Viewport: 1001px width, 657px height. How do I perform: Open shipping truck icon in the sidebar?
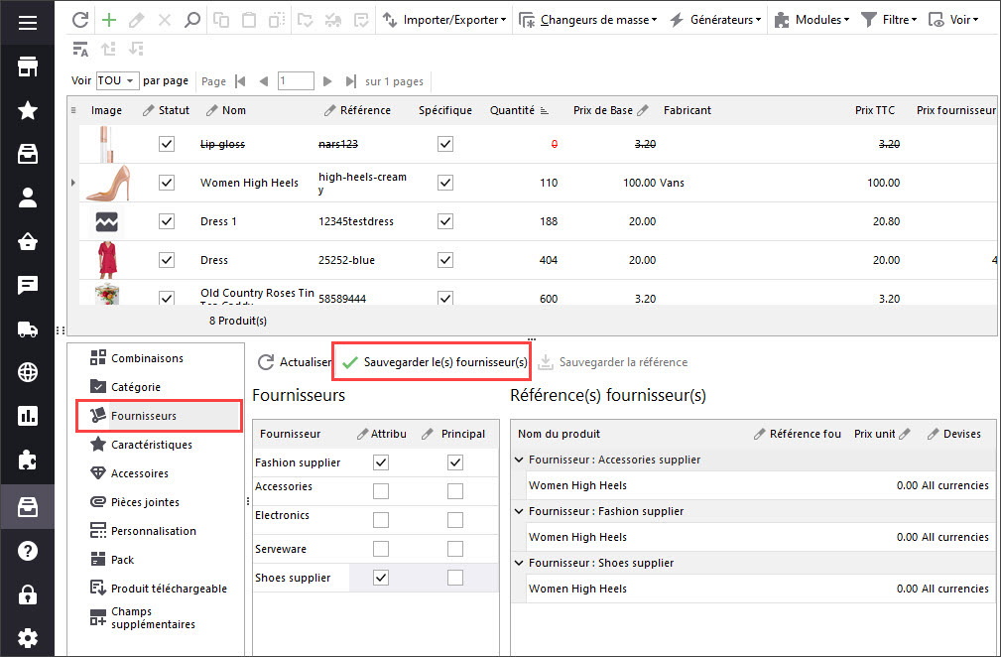(28, 328)
